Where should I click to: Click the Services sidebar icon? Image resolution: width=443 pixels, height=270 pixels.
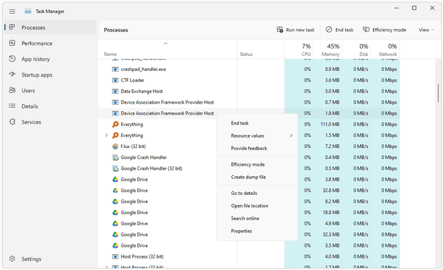pos(12,122)
